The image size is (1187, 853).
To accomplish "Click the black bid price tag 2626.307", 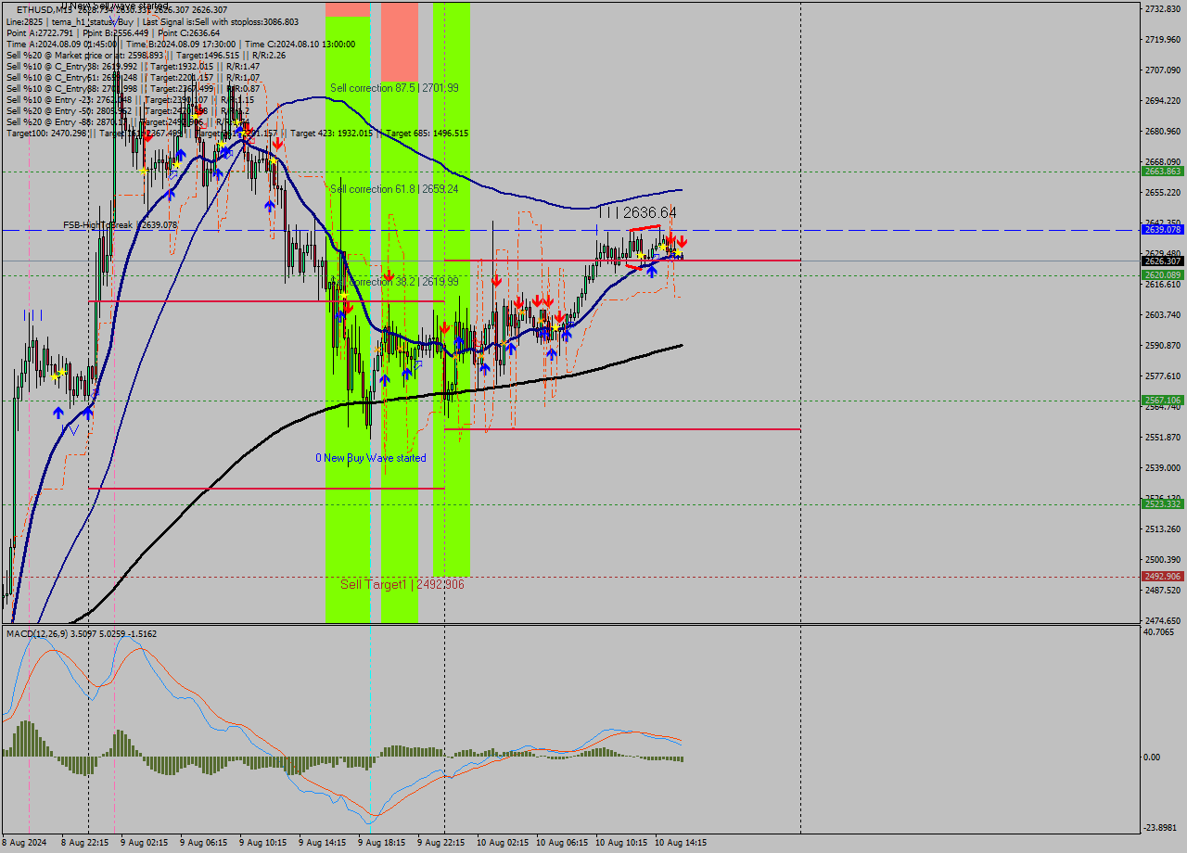I will coord(1161,261).
